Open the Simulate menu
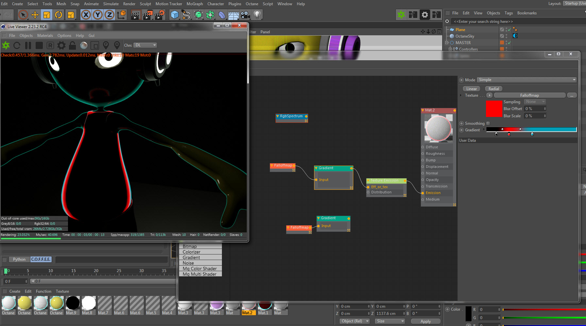586x326 pixels. [x=111, y=4]
